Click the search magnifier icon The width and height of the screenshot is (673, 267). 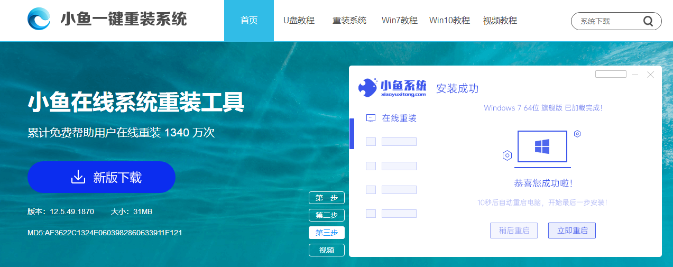coord(648,21)
